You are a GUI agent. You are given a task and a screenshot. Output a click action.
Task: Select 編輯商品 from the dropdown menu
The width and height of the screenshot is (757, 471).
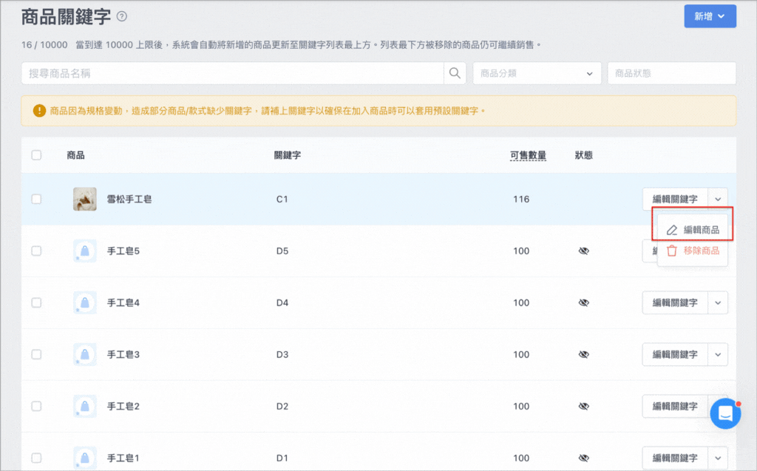coord(693,230)
